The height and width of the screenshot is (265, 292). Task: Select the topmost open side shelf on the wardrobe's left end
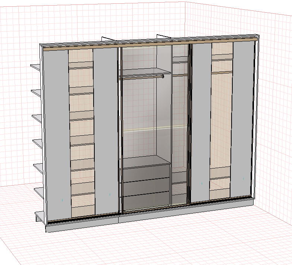point(35,67)
